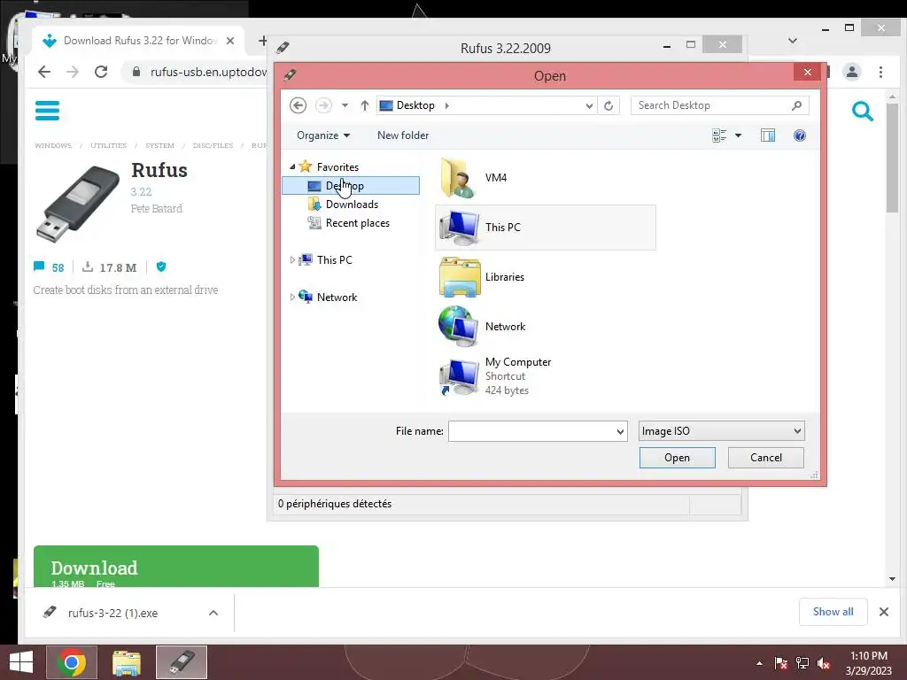Image resolution: width=907 pixels, height=680 pixels.
Task: Click the forward arrow in Open dialog
Action: pyautogui.click(x=323, y=105)
